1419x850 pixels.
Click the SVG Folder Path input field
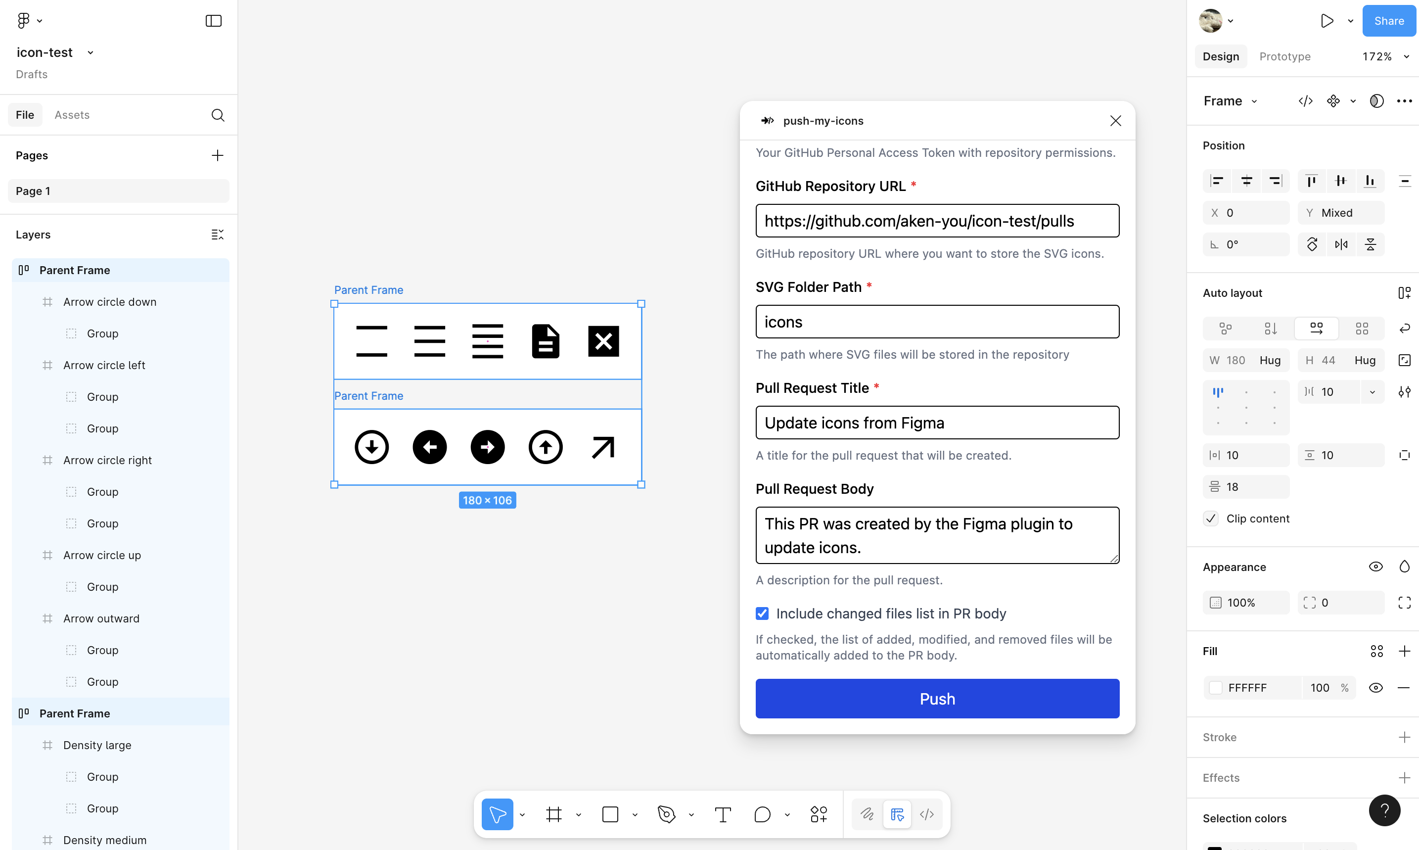click(937, 321)
